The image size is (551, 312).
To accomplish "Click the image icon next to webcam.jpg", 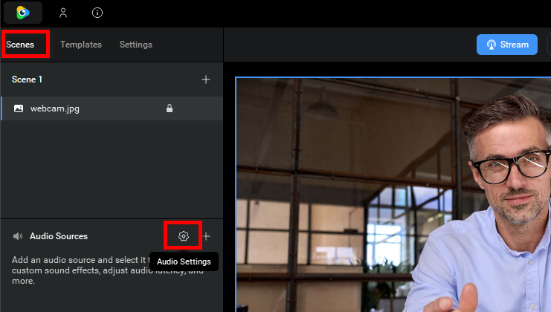I will [x=19, y=108].
